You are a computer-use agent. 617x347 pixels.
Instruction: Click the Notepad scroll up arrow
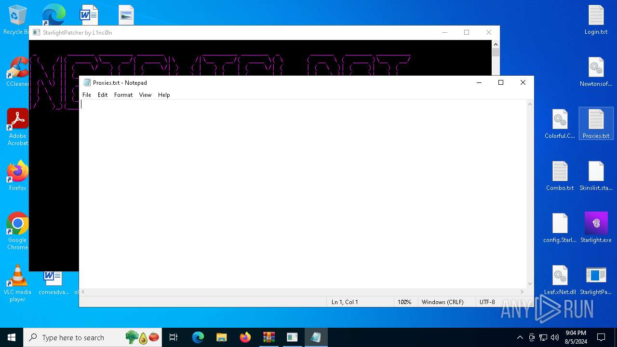click(x=530, y=104)
